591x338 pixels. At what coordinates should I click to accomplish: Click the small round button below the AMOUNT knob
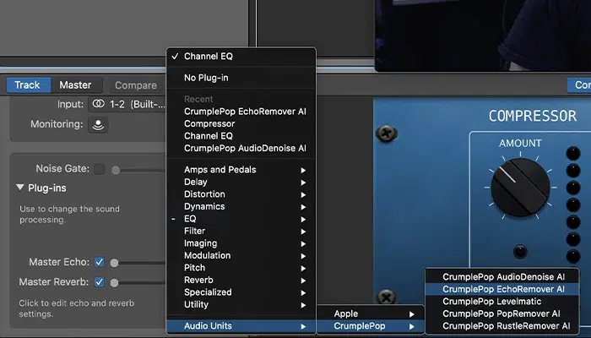(520, 251)
